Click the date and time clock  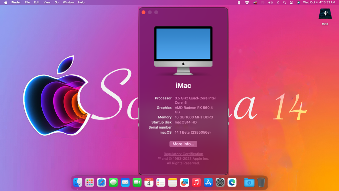pyautogui.click(x=319, y=2)
